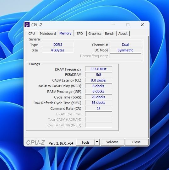This screenshot has width=169, height=170.
Task: Click the empty Row To Column (tRCD) field
Action: (99, 125)
